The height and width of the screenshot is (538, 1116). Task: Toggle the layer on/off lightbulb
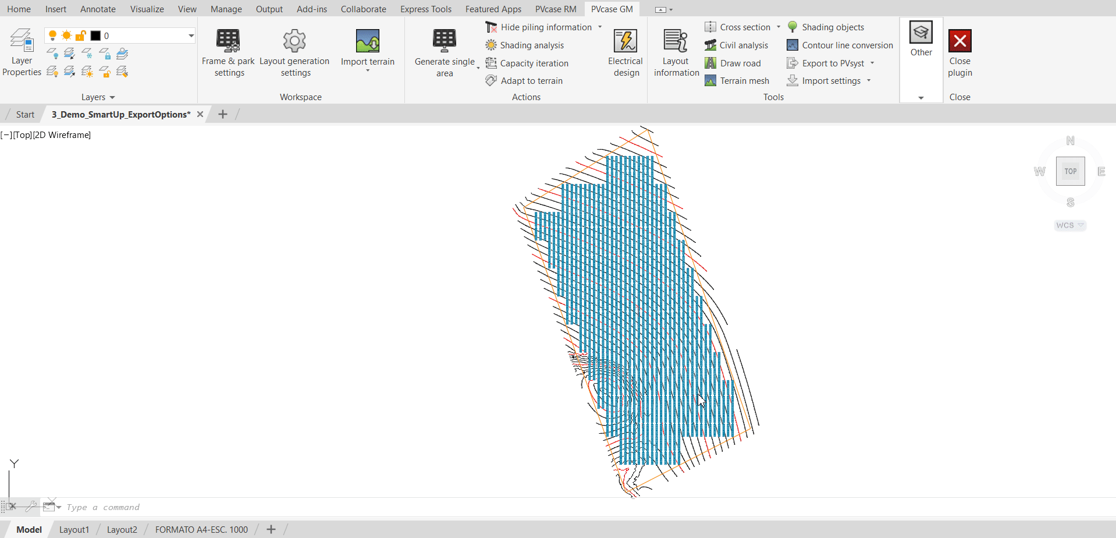coord(52,36)
